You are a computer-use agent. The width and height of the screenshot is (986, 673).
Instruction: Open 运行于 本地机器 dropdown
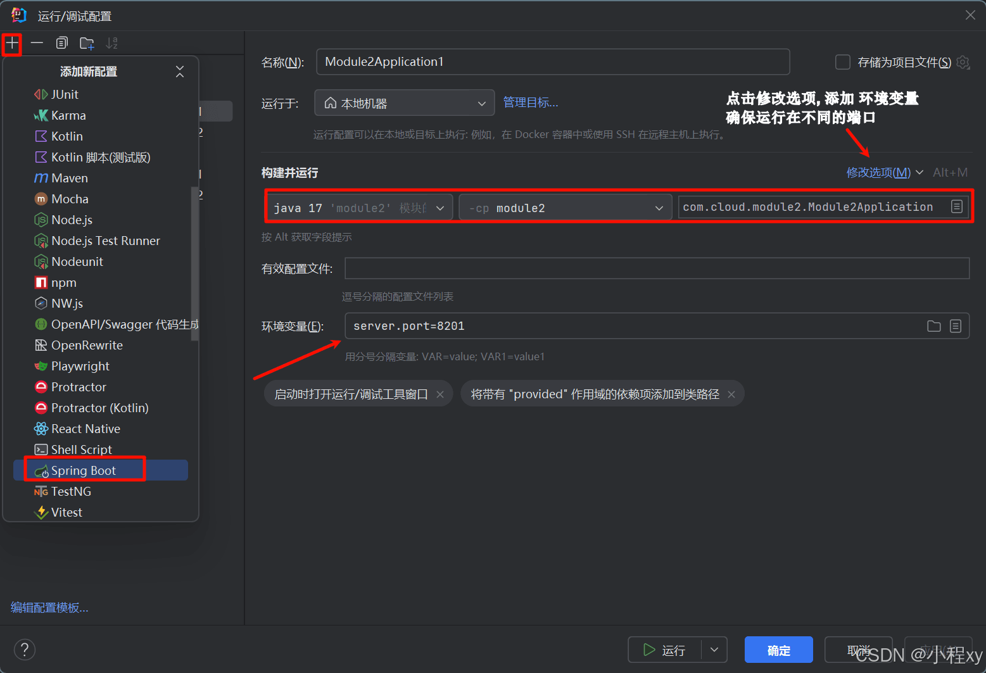[405, 103]
